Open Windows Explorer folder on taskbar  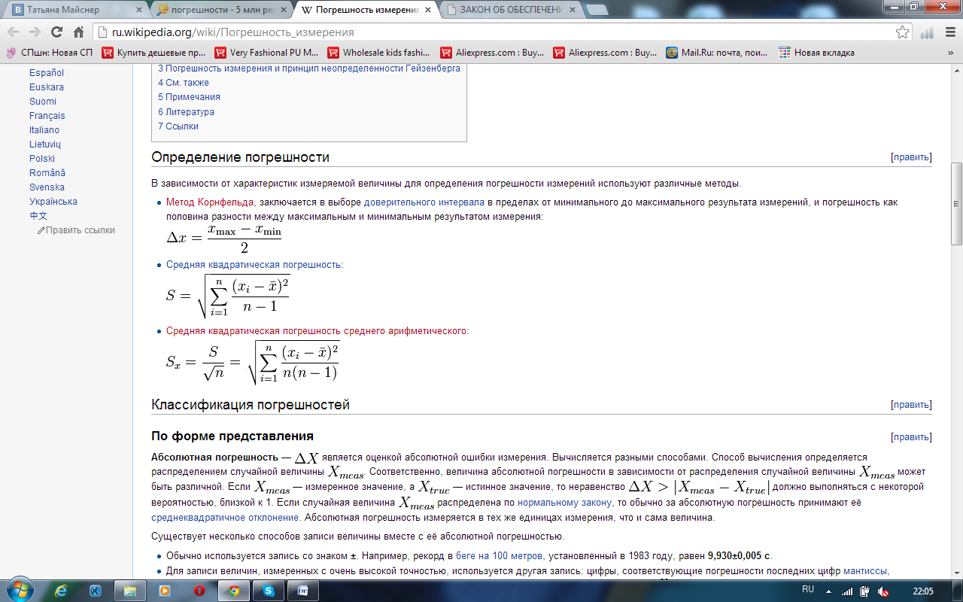130,591
